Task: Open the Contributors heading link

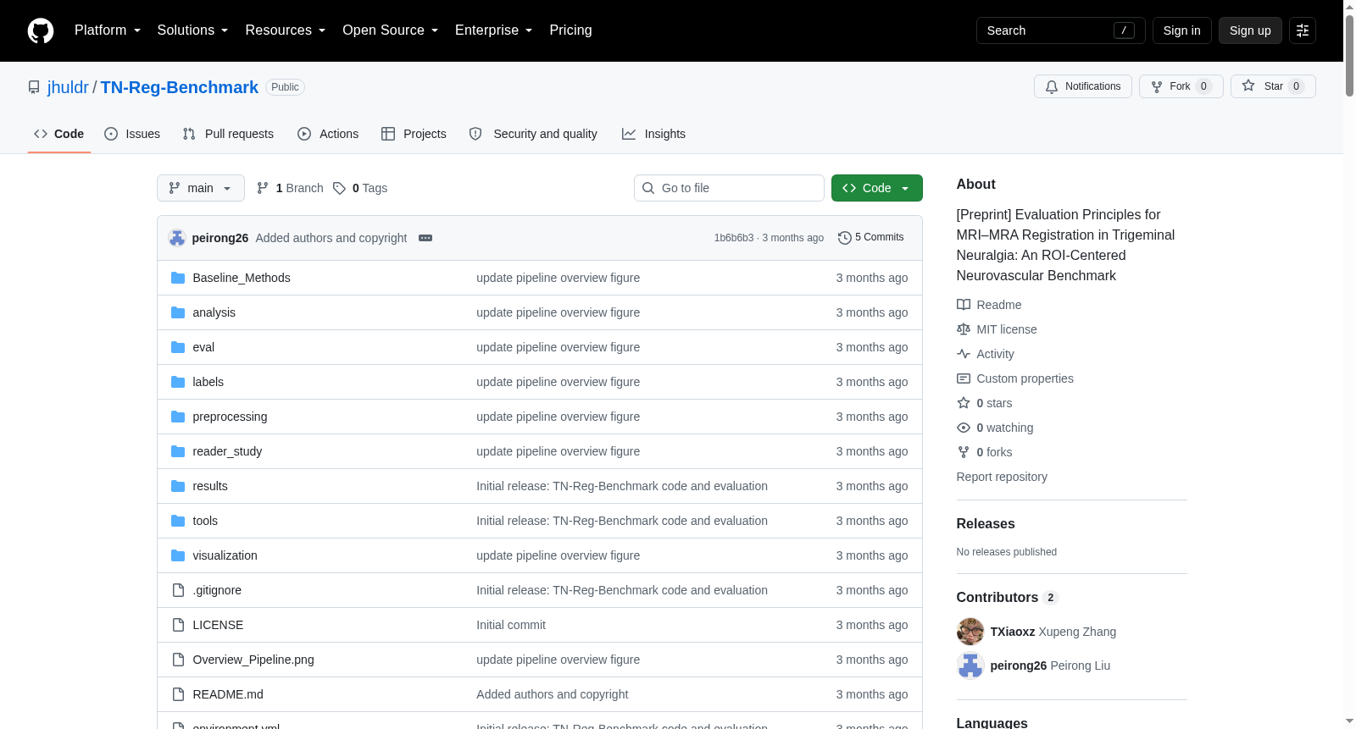Action: tap(1007, 598)
